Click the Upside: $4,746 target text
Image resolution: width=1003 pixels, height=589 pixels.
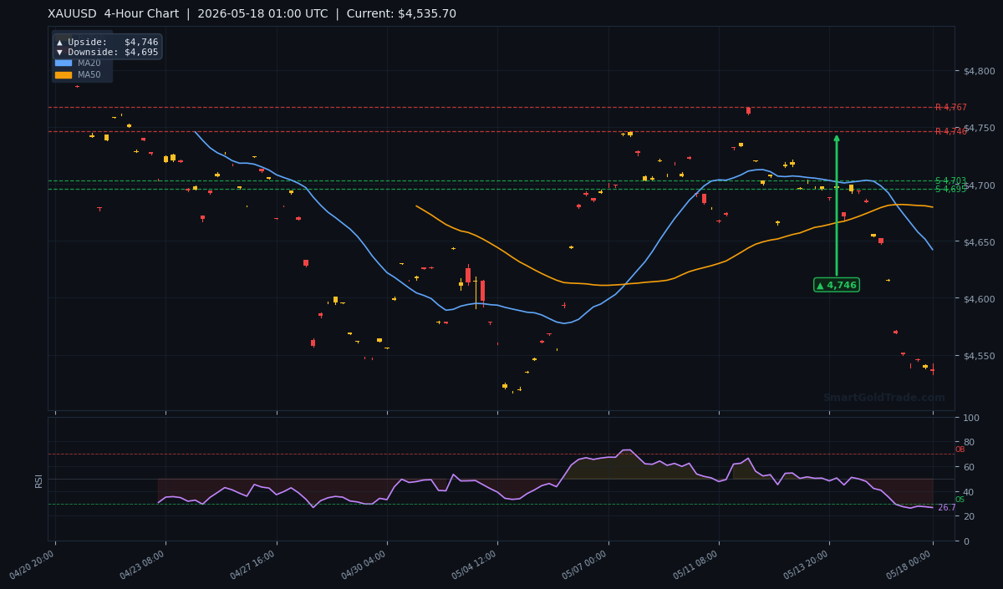pos(107,42)
